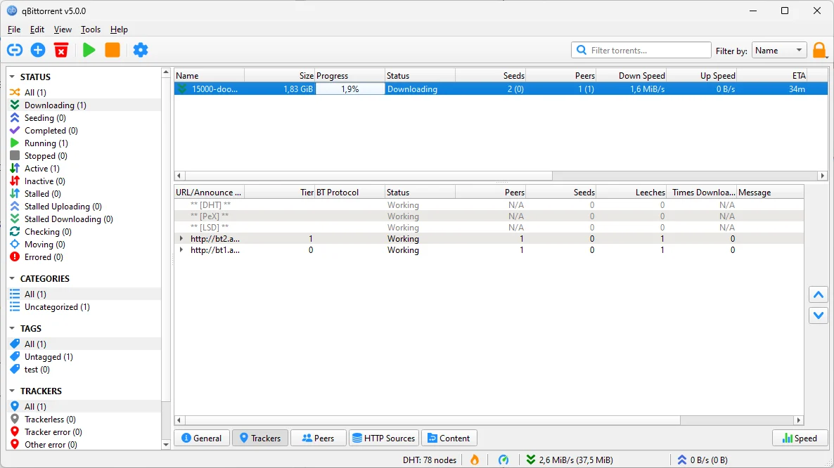The width and height of the screenshot is (834, 468).
Task: Collapse the TAGS section
Action: pos(12,328)
